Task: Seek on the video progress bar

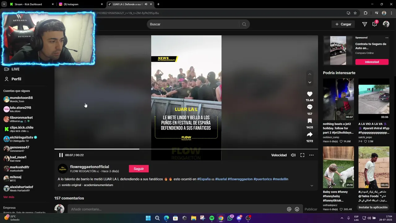Action: point(186,149)
